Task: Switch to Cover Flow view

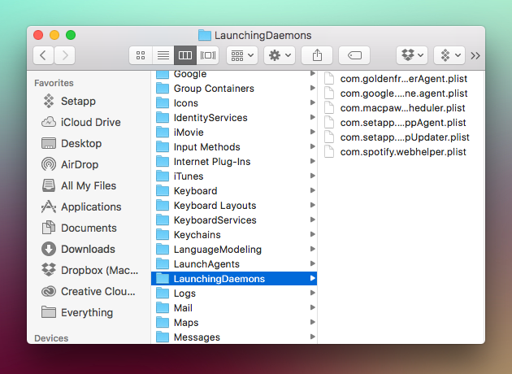Action: coord(208,55)
